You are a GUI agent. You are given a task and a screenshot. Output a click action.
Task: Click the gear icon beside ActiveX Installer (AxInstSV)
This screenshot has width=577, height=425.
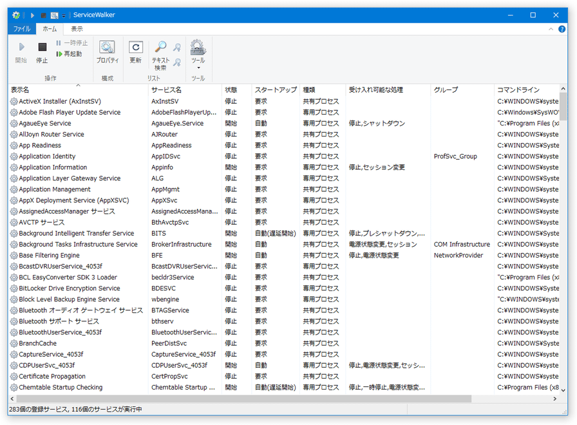pos(14,102)
